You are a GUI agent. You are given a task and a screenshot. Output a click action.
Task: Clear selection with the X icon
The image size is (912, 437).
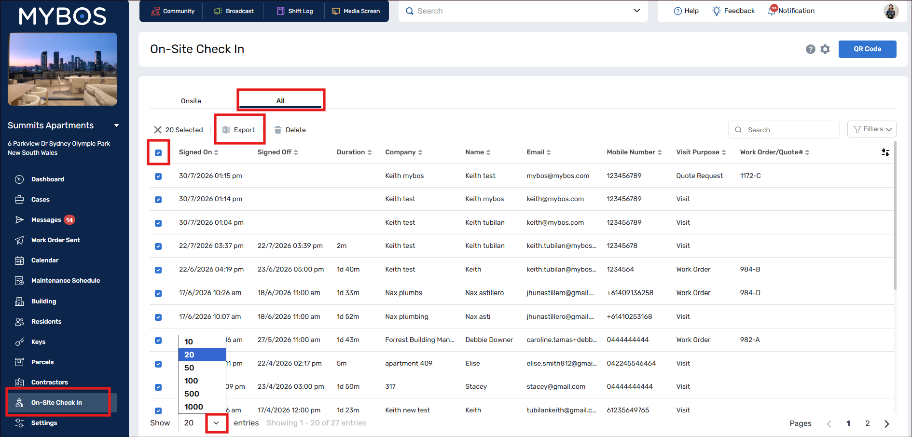pos(158,130)
